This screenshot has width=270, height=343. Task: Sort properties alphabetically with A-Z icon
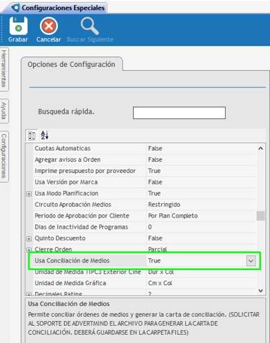coord(45,135)
